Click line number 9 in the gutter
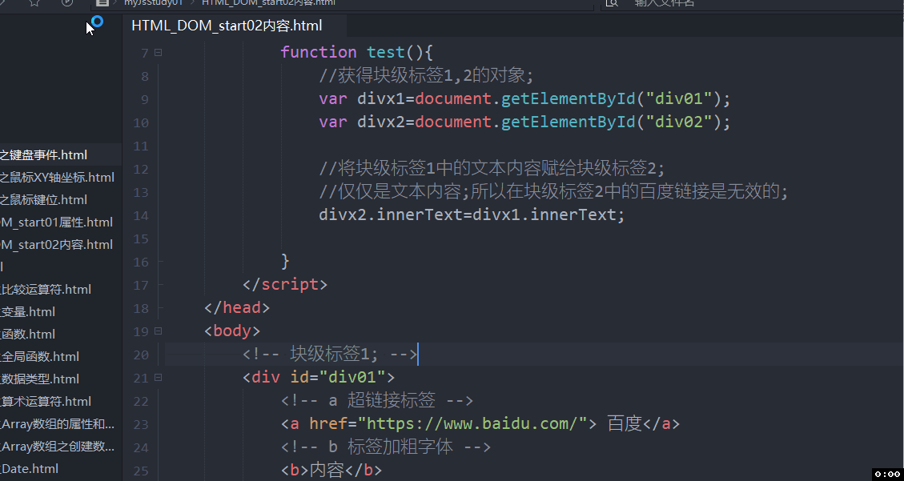The height and width of the screenshot is (481, 904). 145,100
